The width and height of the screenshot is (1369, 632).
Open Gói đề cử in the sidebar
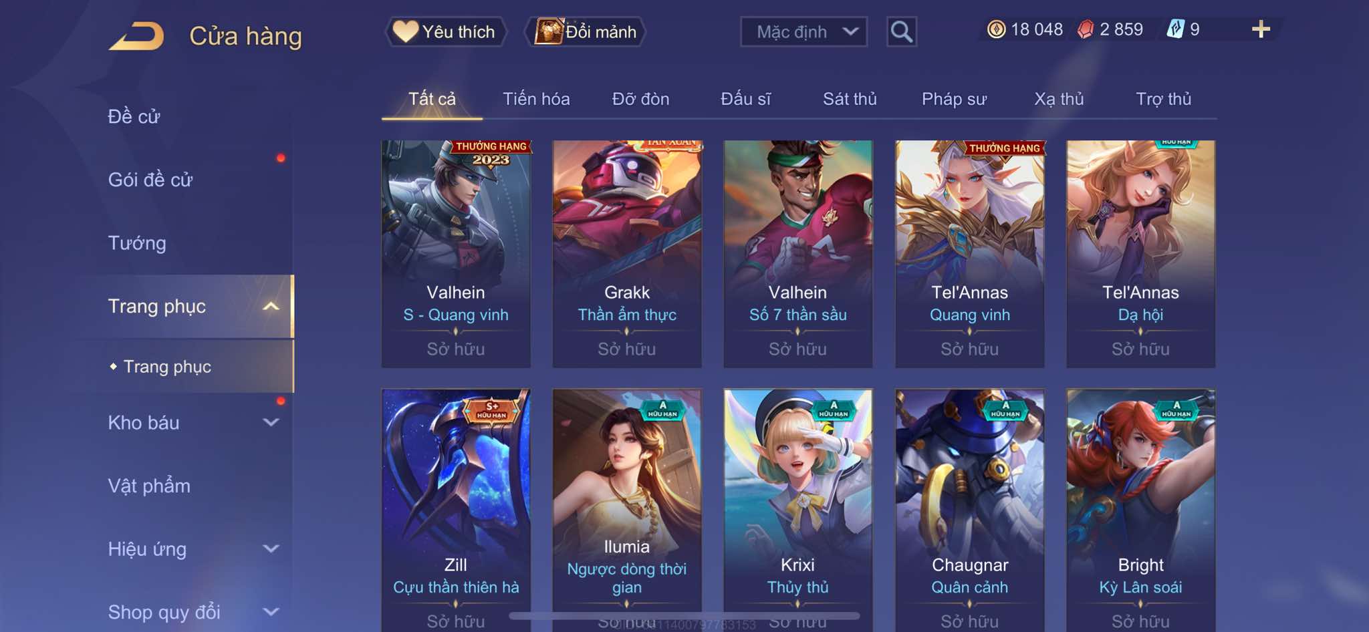(x=150, y=180)
